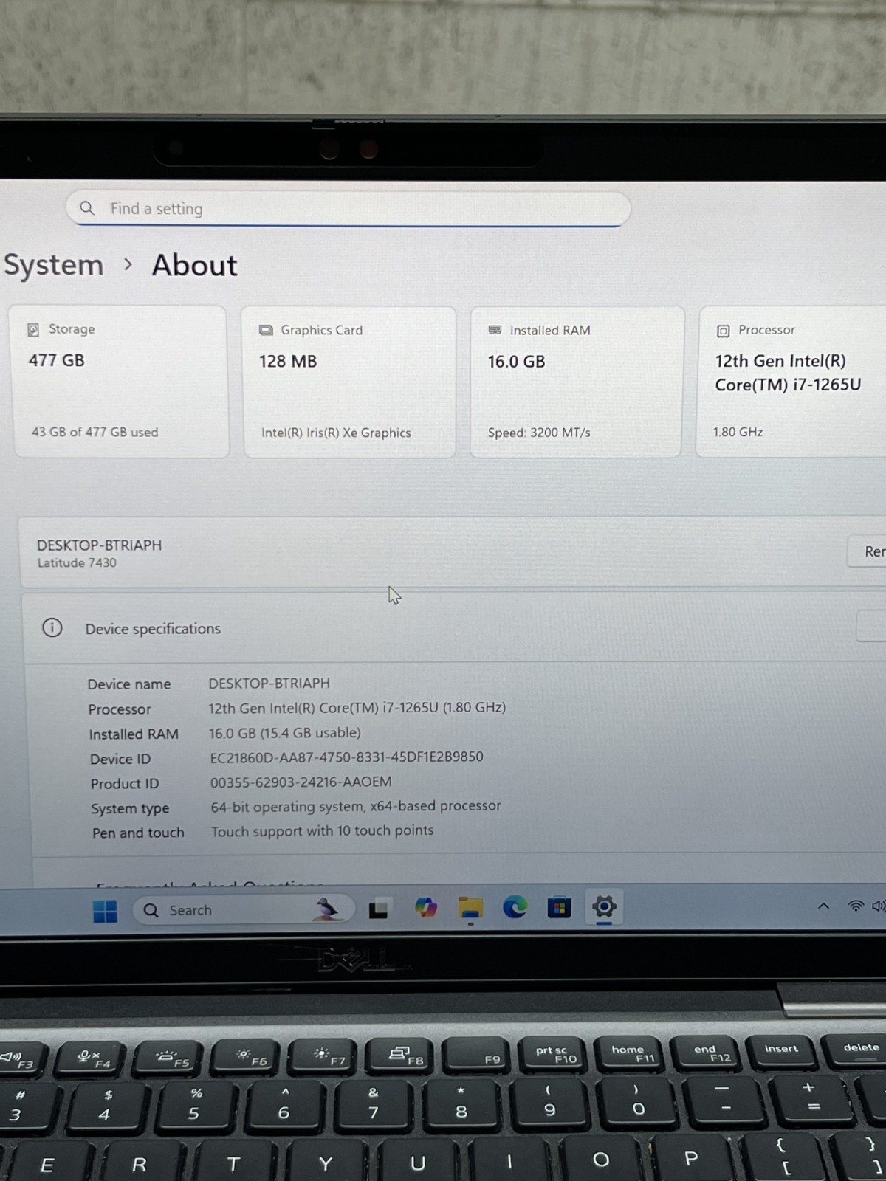The height and width of the screenshot is (1181, 886).
Task: Click the Installed RAM chip icon
Action: 495,330
